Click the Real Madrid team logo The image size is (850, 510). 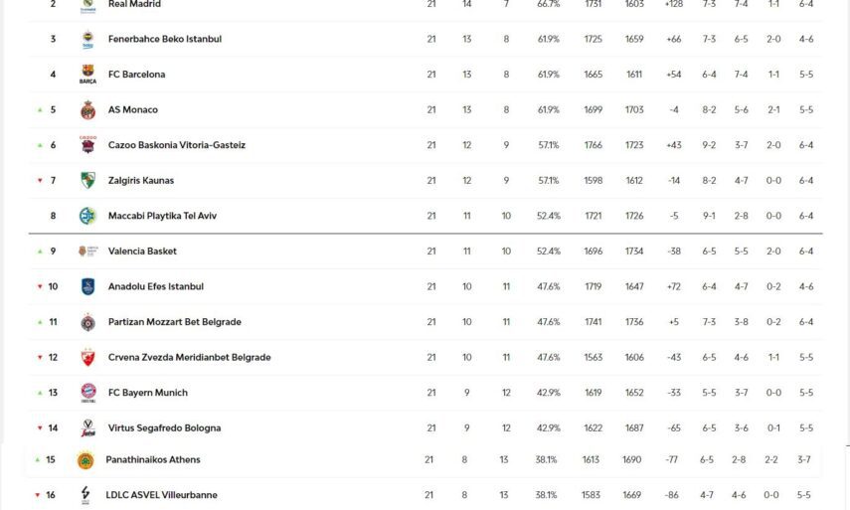[x=87, y=5]
